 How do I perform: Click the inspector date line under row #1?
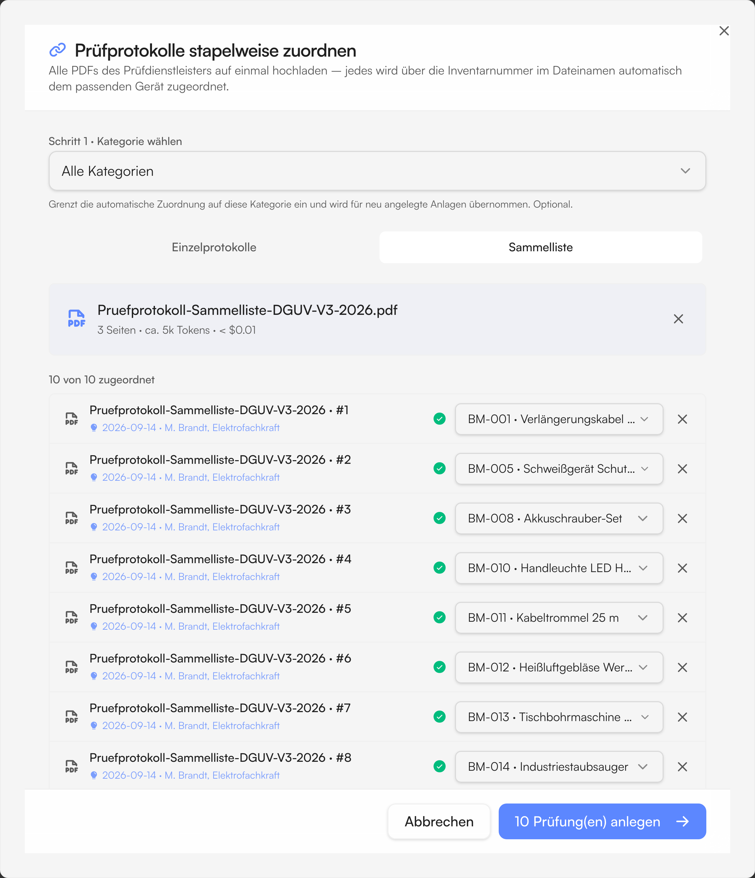coord(185,427)
